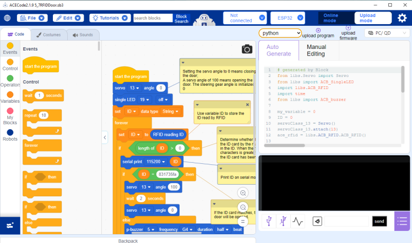
Task: Open the purple list menu button
Action: click(402, 221)
